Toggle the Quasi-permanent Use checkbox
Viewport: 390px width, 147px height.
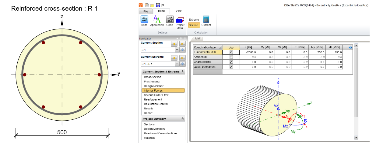[231, 67]
